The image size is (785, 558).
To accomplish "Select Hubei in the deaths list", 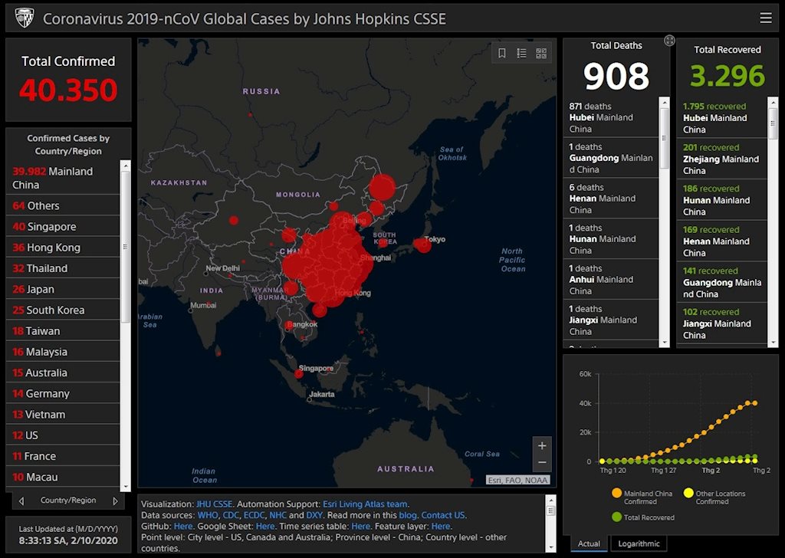I will click(x=611, y=117).
